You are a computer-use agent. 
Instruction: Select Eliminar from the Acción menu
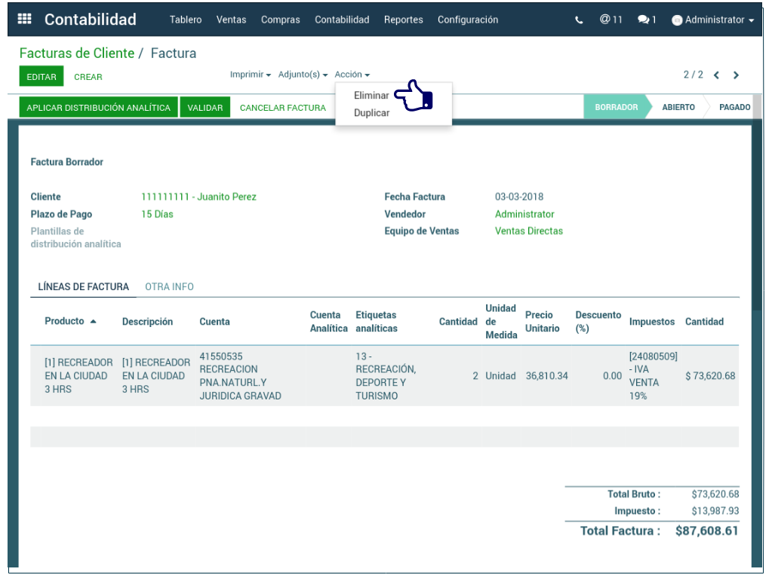pos(371,96)
